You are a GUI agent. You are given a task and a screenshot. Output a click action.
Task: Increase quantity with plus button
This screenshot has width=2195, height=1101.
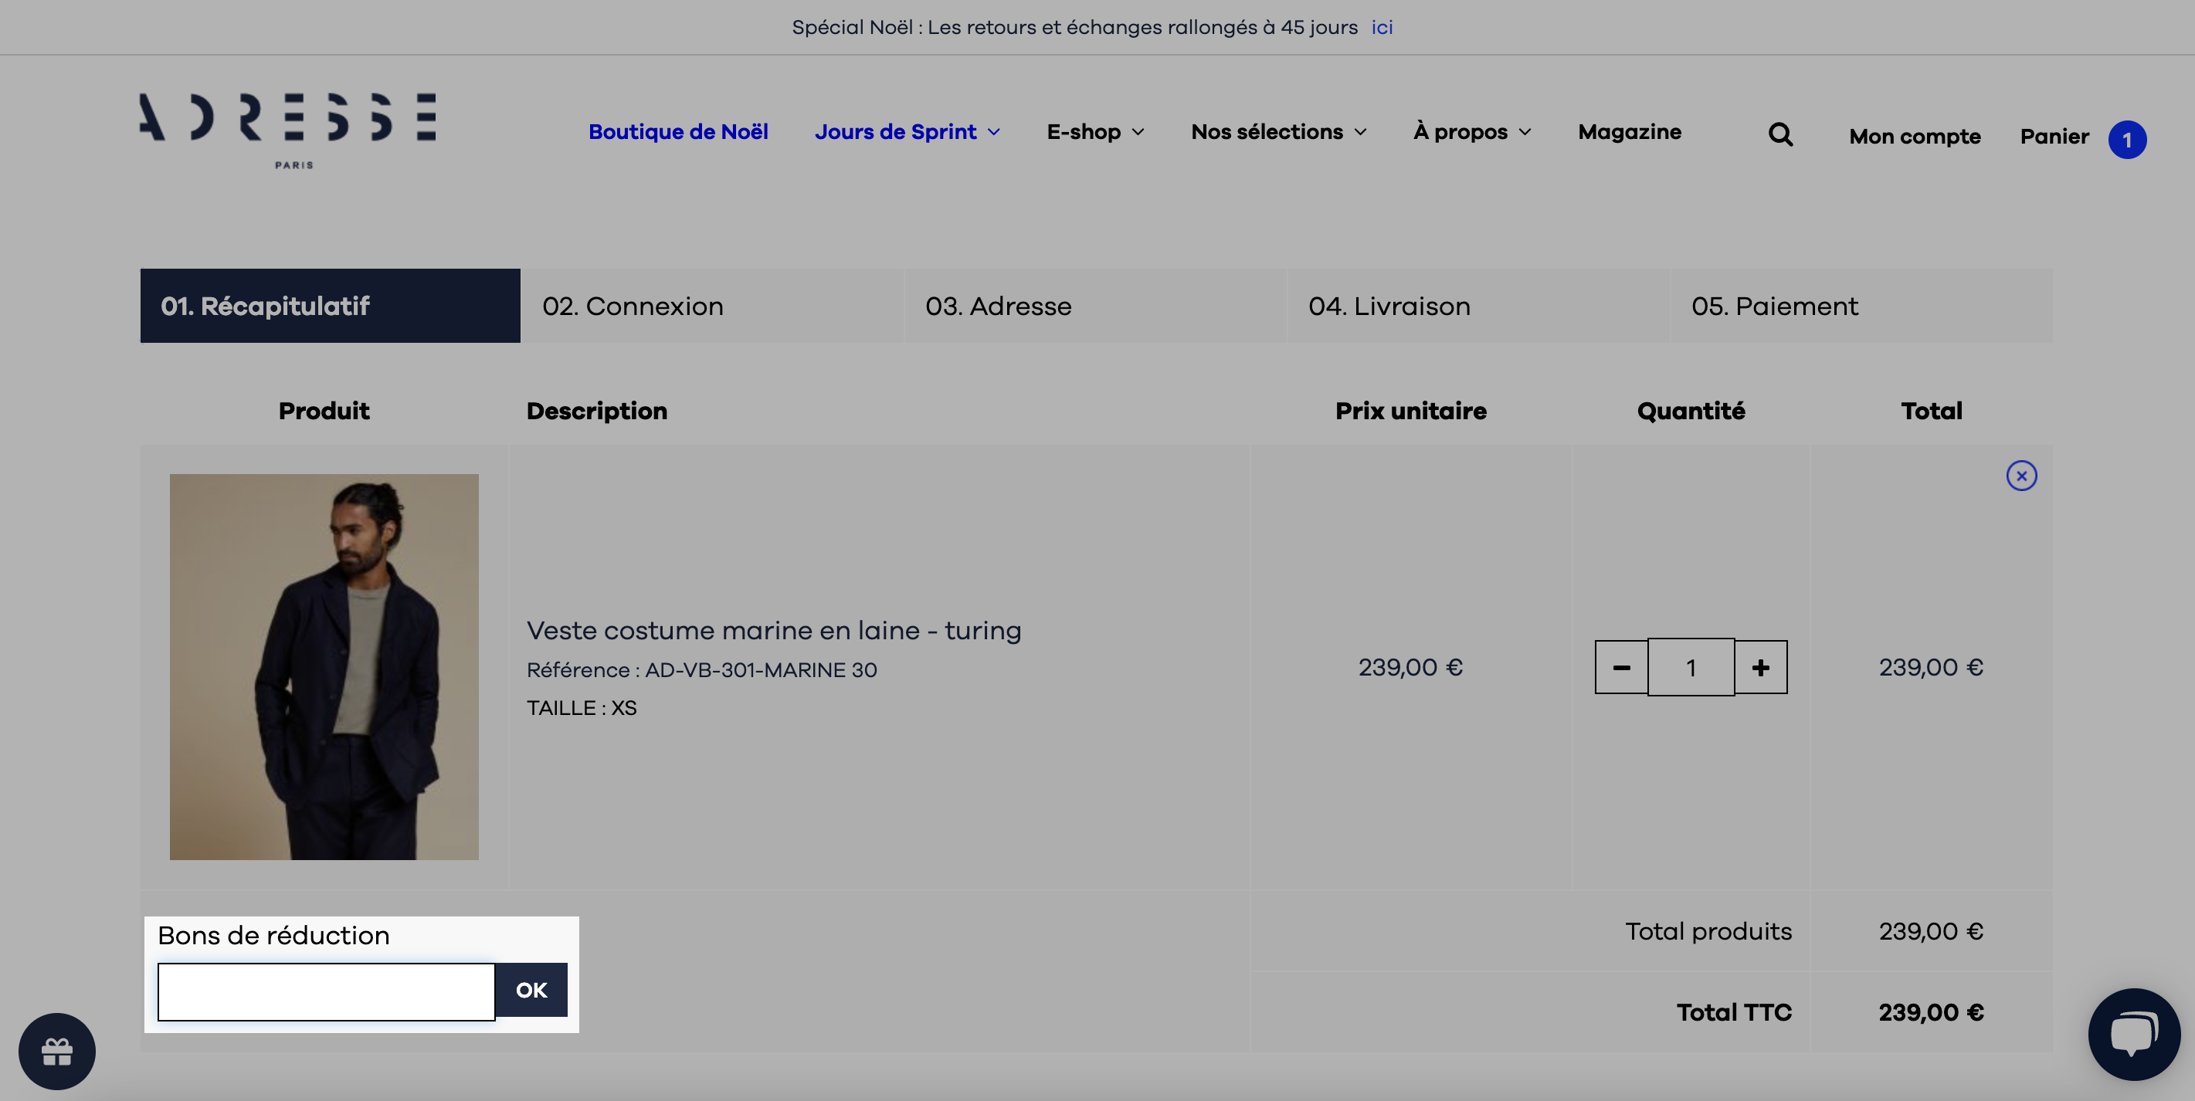(1760, 667)
